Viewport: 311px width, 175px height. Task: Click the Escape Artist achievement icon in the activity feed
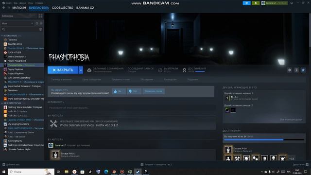tap(55, 155)
